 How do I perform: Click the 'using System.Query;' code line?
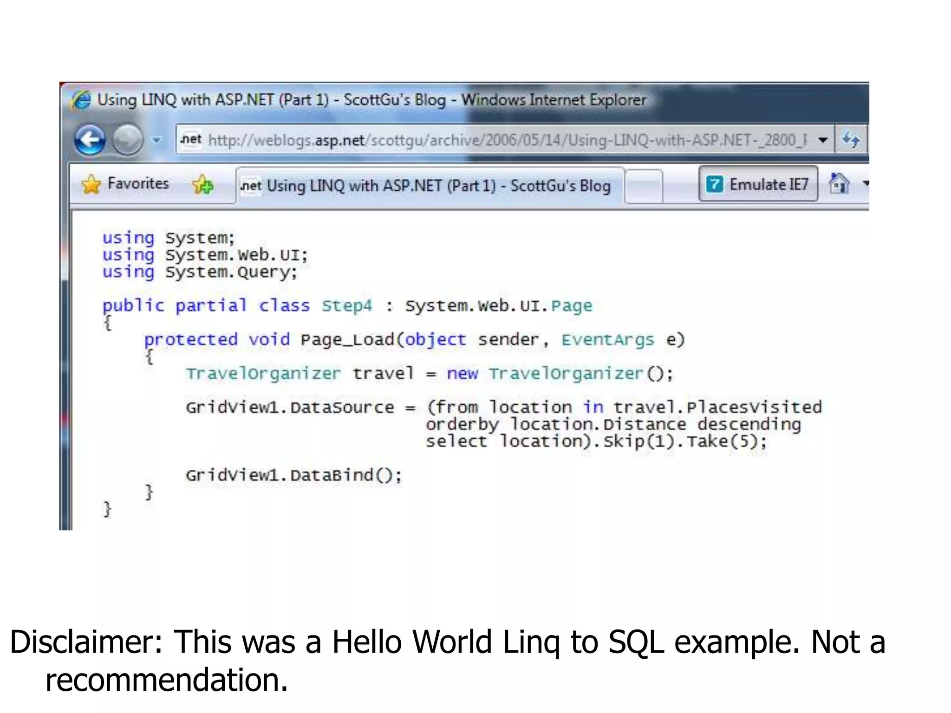(200, 272)
